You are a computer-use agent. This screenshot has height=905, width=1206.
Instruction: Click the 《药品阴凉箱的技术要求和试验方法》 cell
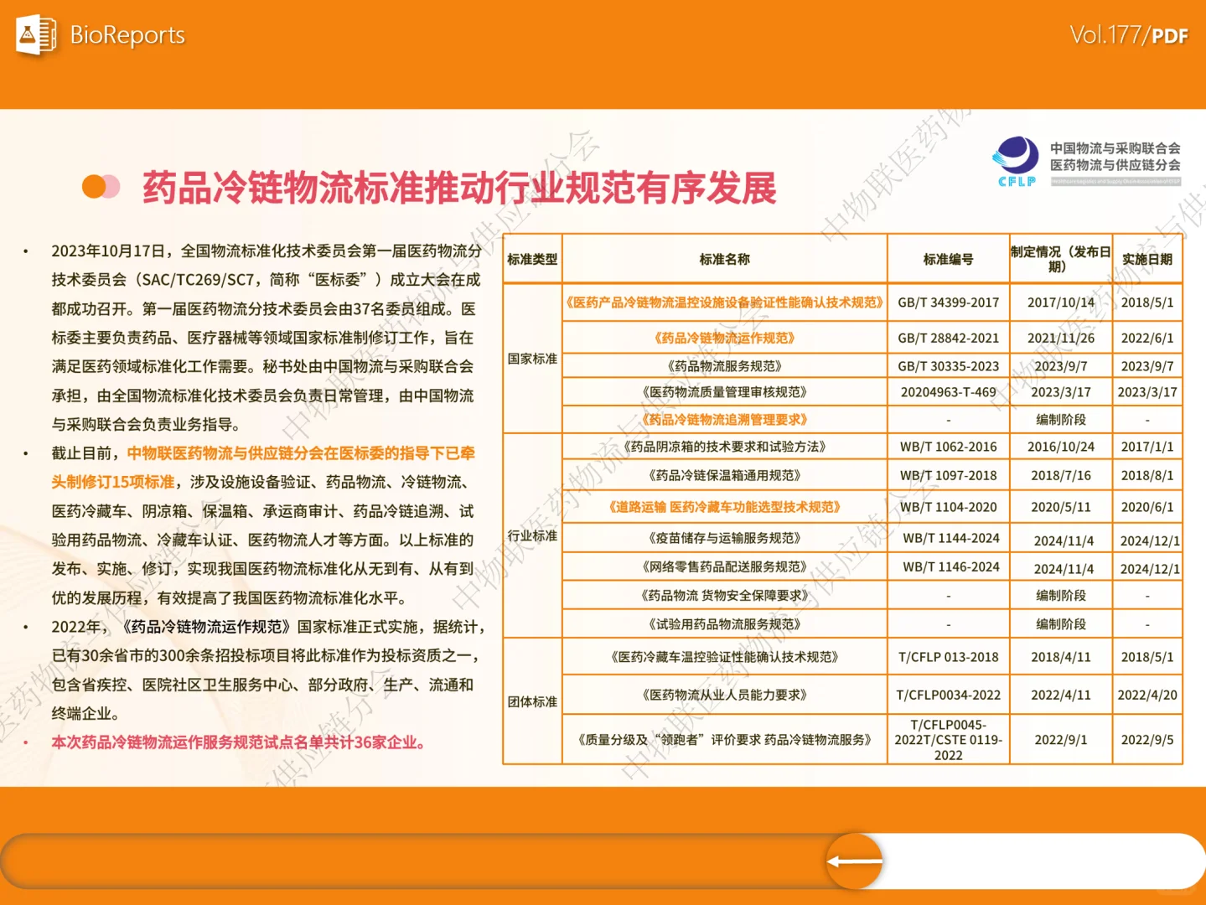click(725, 447)
